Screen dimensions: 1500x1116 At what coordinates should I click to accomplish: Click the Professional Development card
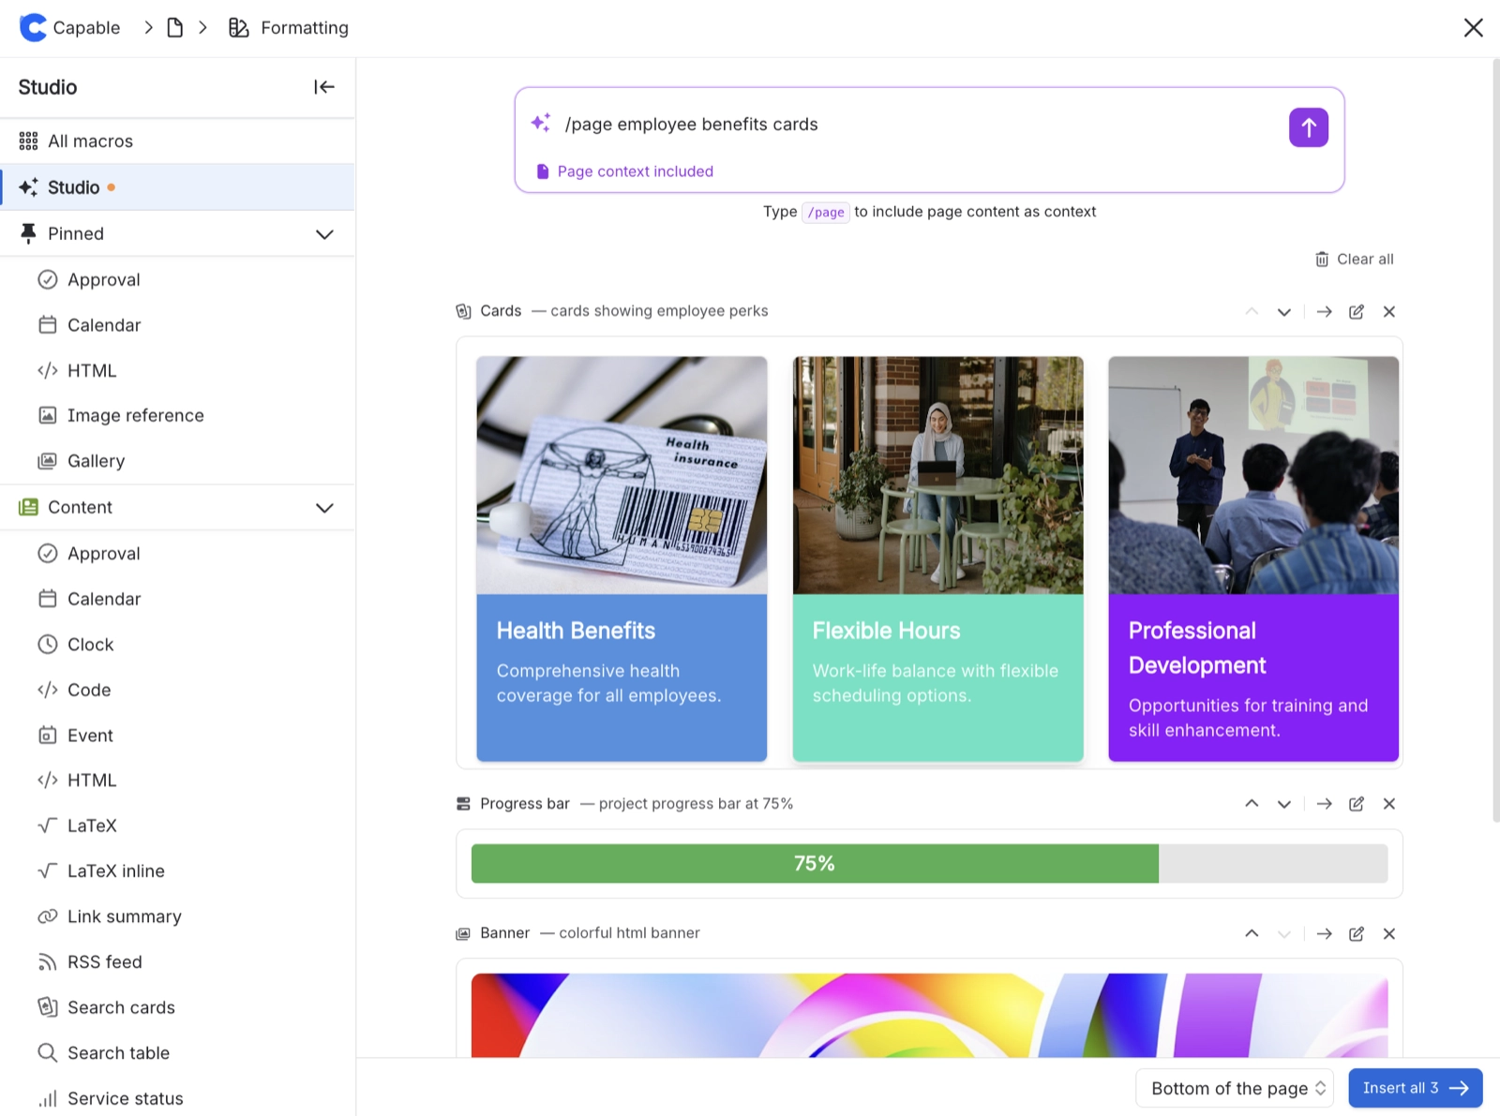1253,558
